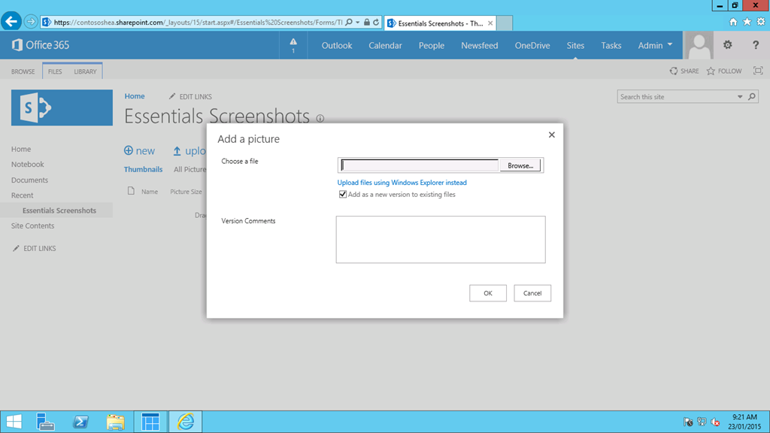
Task: Click inside the Version Comments text box
Action: pos(440,240)
